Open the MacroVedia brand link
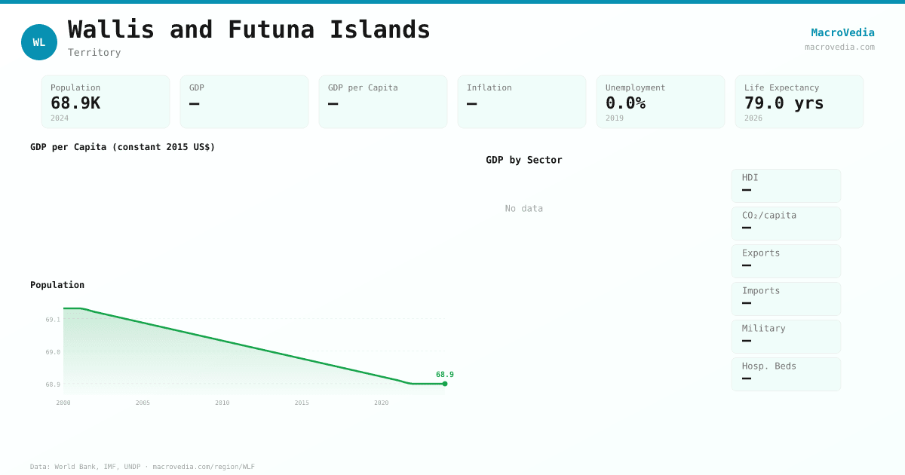The width and height of the screenshot is (905, 475). tap(842, 32)
